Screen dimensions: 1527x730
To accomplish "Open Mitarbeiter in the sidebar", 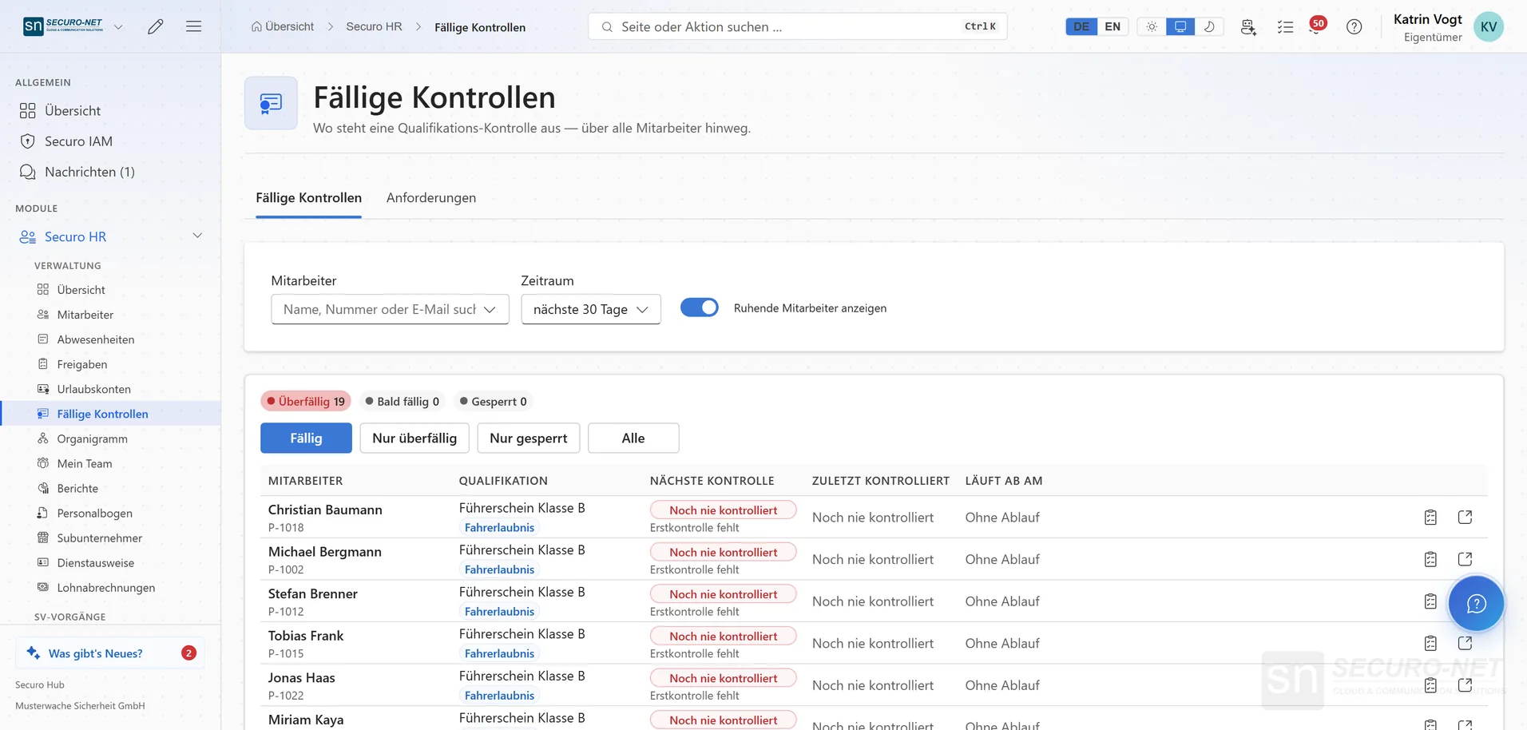I will click(x=85, y=315).
